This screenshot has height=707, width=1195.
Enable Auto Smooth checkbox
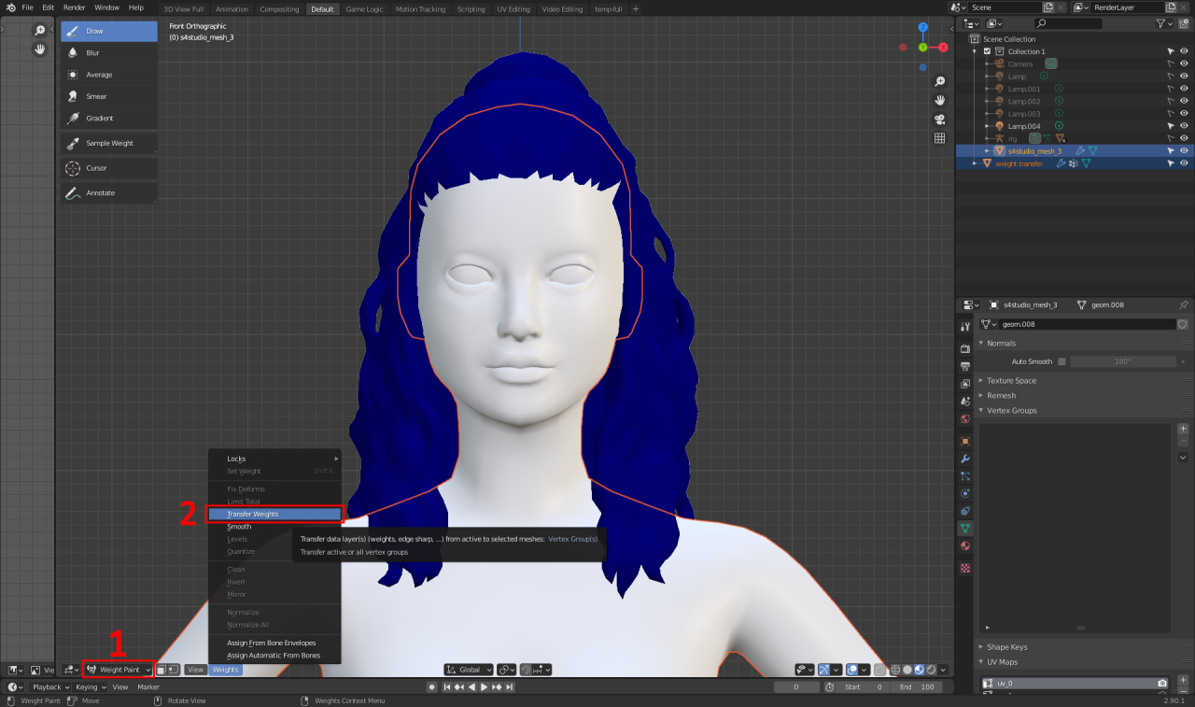click(1061, 361)
